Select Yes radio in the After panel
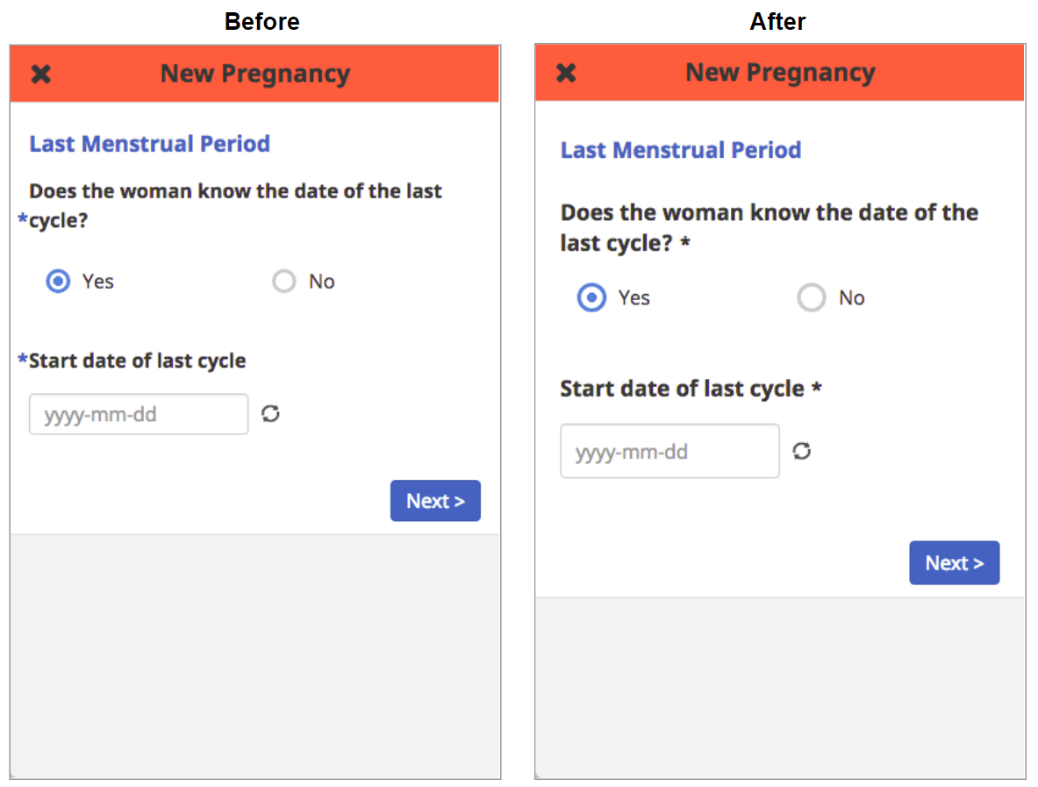 (591, 297)
